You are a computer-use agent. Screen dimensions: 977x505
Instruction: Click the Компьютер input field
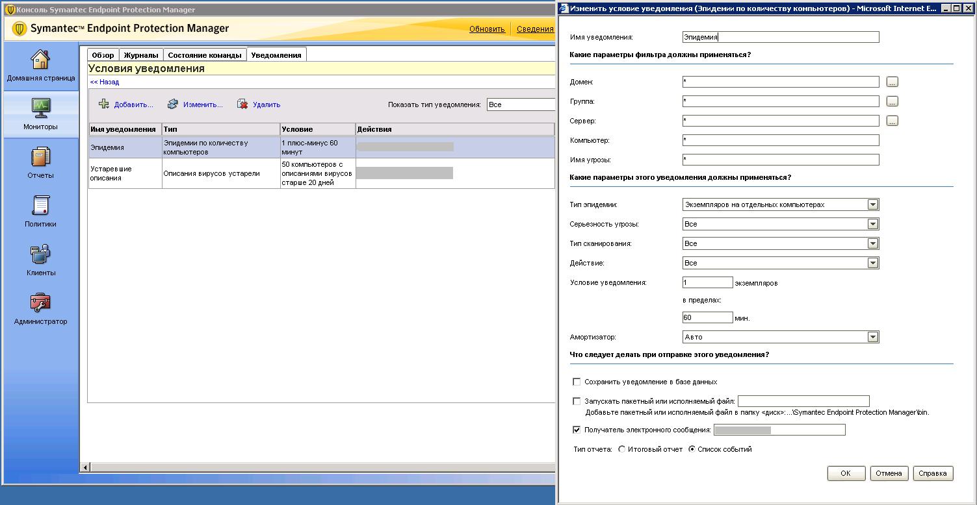click(x=781, y=140)
